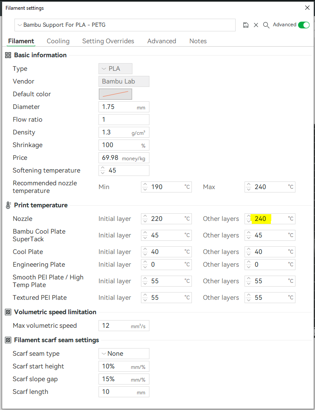Screen dimensions: 315x410
Task: Open the Scarf seam type dropdown
Action: (124, 354)
